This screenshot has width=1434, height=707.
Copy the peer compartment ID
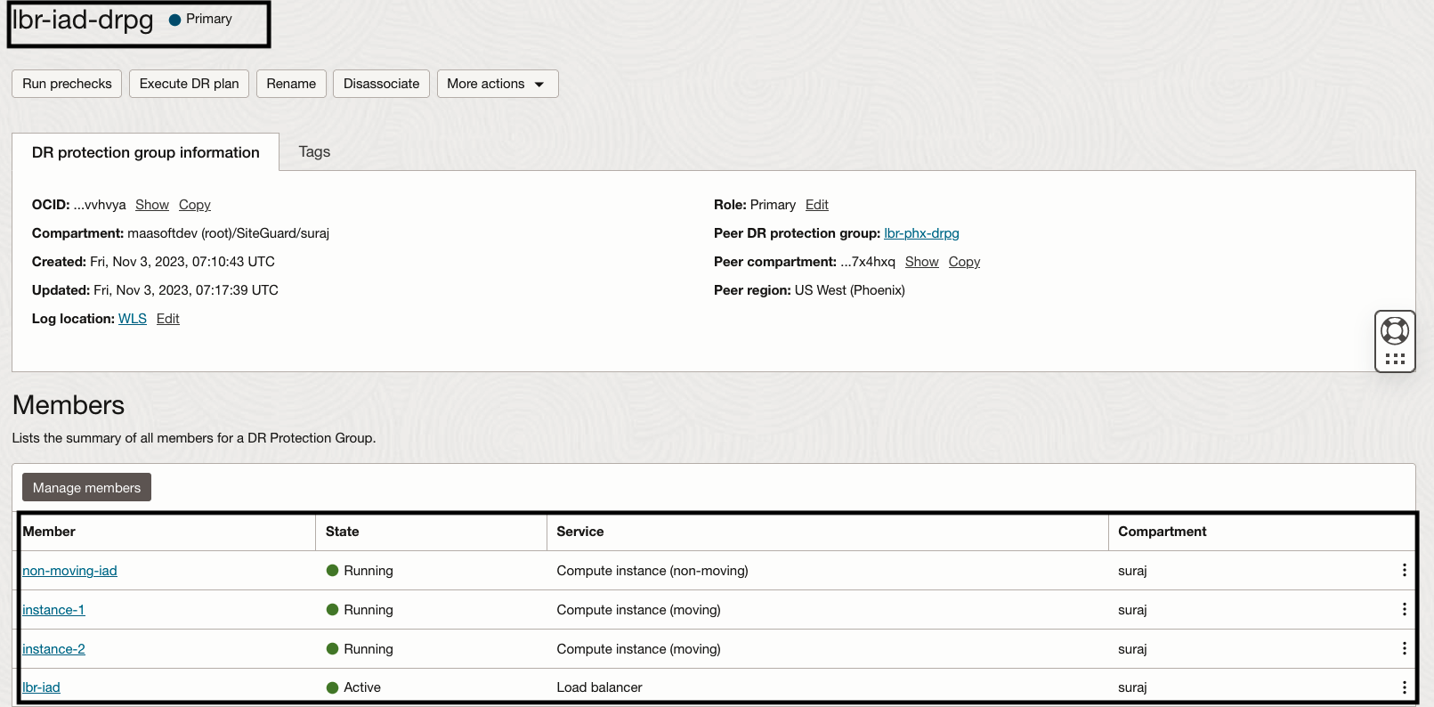[964, 262]
